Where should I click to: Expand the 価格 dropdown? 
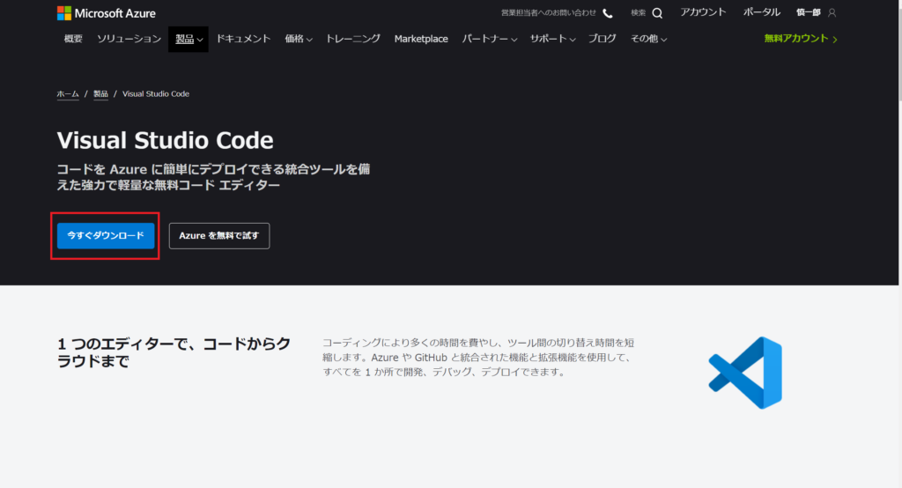(x=298, y=39)
